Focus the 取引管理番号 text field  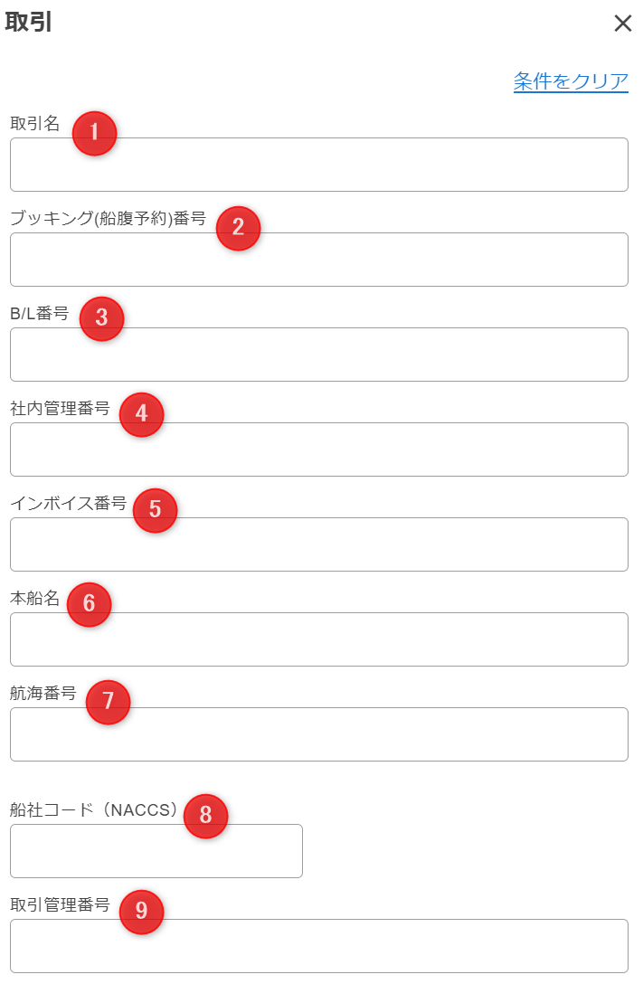[x=318, y=946]
